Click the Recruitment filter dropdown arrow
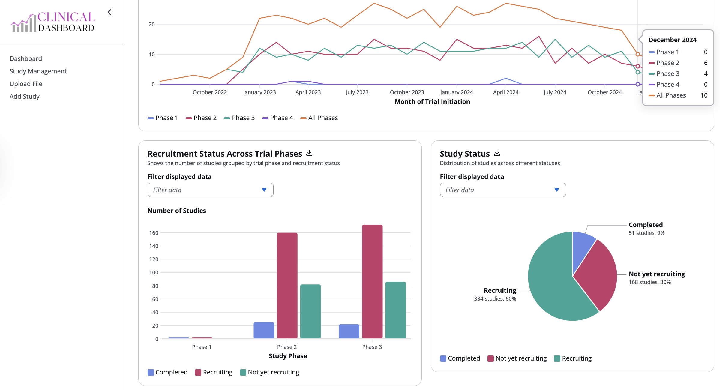720x390 pixels. pos(264,190)
